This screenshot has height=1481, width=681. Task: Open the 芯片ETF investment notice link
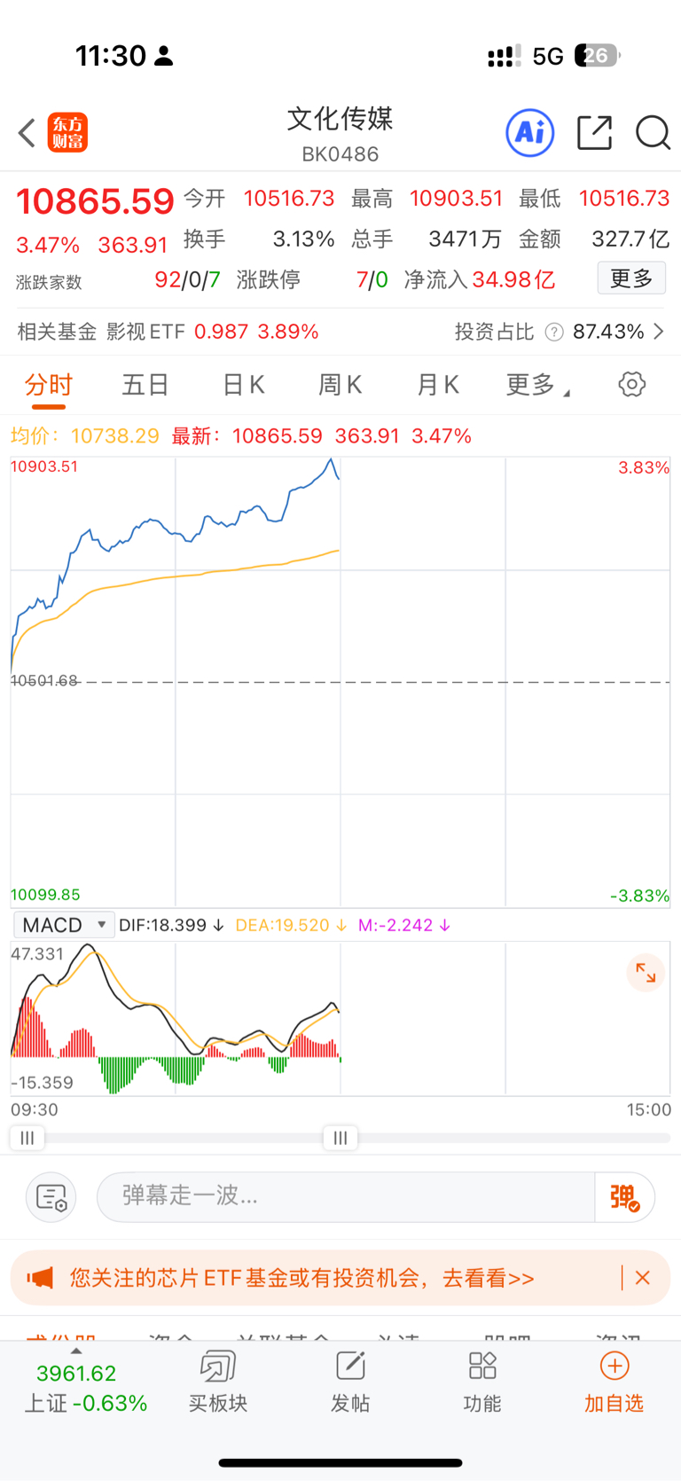pos(301,1278)
